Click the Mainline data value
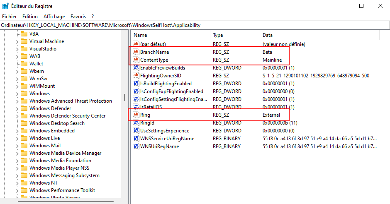This screenshot has width=390, height=204. point(272,60)
